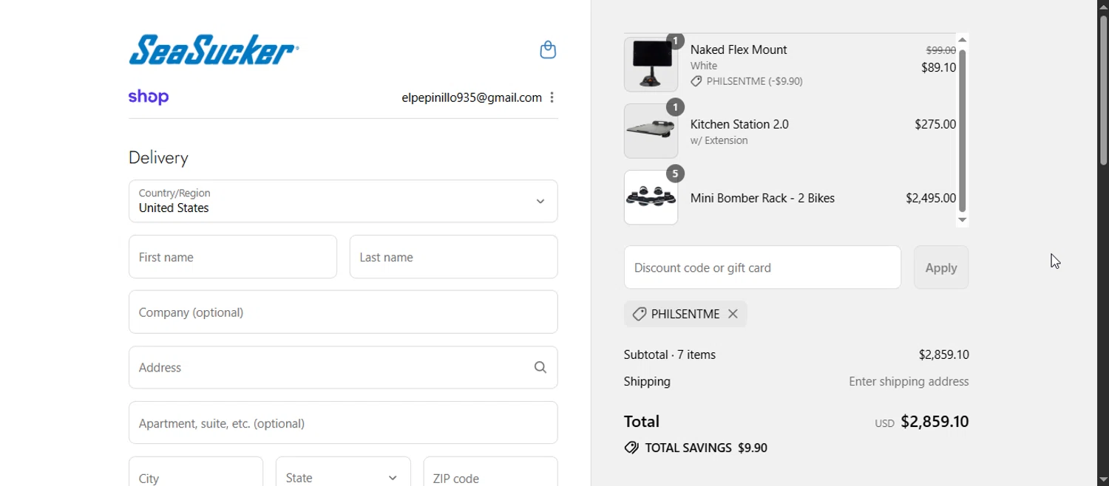The height and width of the screenshot is (486, 1109).
Task: Click the City input field
Action: coord(196,477)
